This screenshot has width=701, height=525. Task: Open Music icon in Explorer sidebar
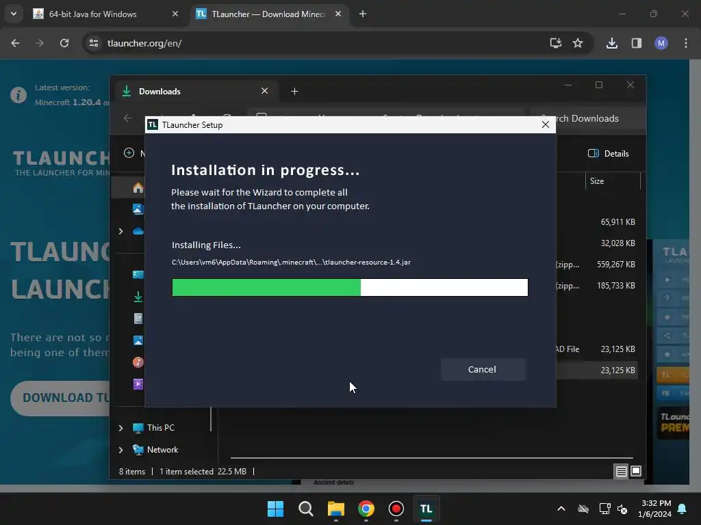pos(138,362)
